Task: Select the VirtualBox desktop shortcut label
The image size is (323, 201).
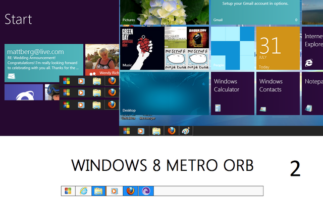Action: pyautogui.click(x=128, y=118)
